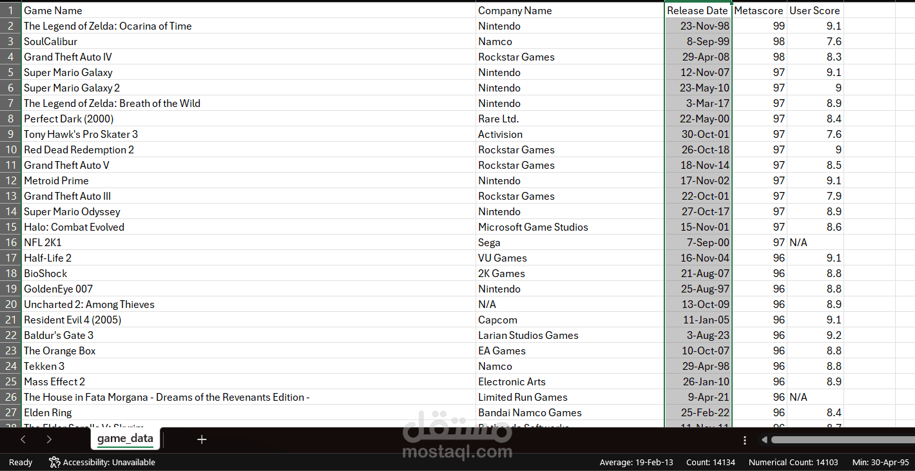This screenshot has width=915, height=471.
Task: Select Metascore cell 99
Action: (760, 26)
